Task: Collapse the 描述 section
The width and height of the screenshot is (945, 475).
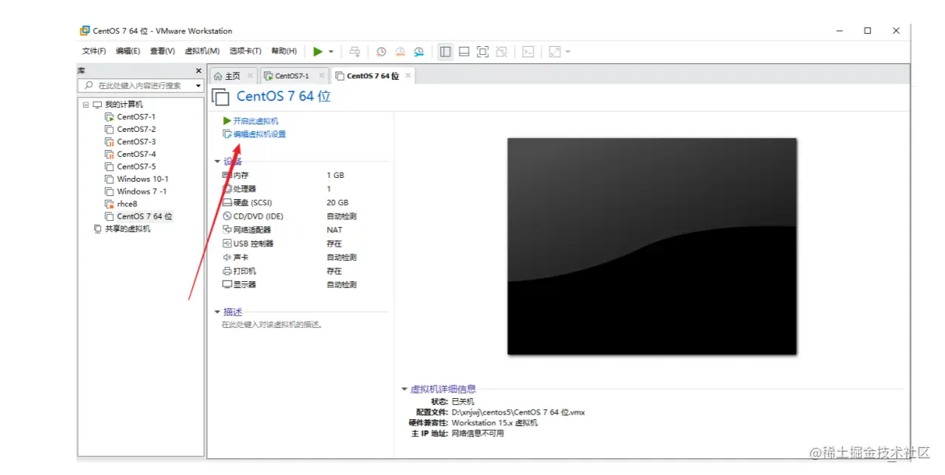Action: [x=218, y=312]
